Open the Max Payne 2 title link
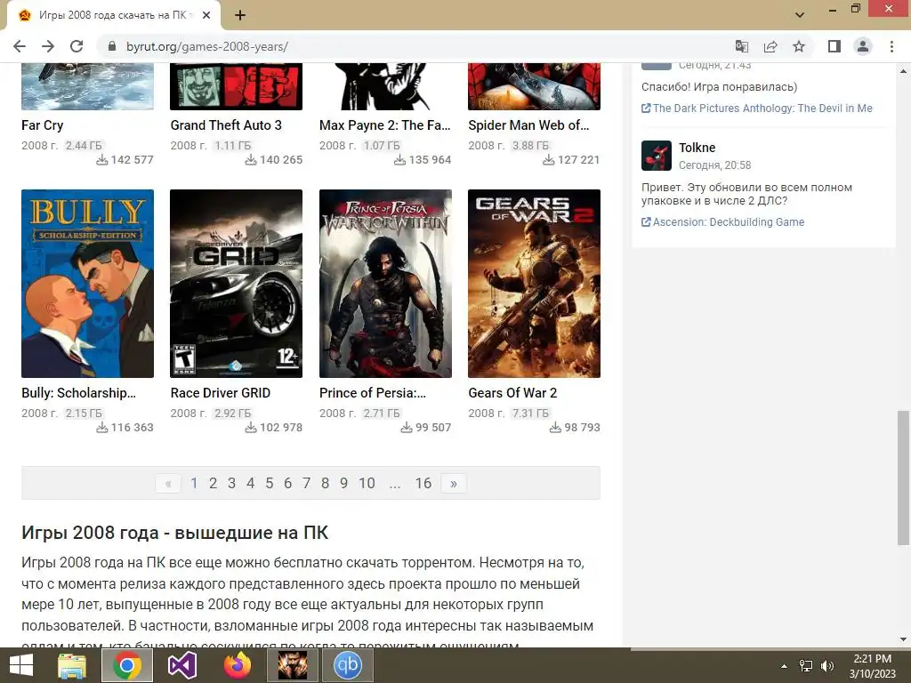This screenshot has height=683, width=911. click(384, 125)
